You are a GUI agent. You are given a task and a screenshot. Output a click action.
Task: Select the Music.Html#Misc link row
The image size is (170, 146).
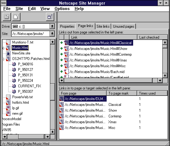point(97,66)
